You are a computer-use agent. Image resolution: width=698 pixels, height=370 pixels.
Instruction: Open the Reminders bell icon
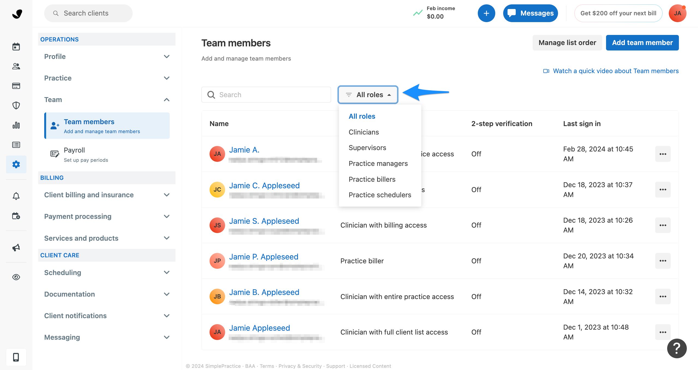coord(16,196)
